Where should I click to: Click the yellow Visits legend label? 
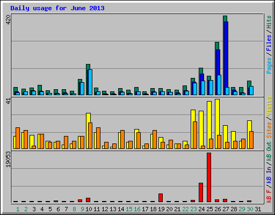click(269, 106)
